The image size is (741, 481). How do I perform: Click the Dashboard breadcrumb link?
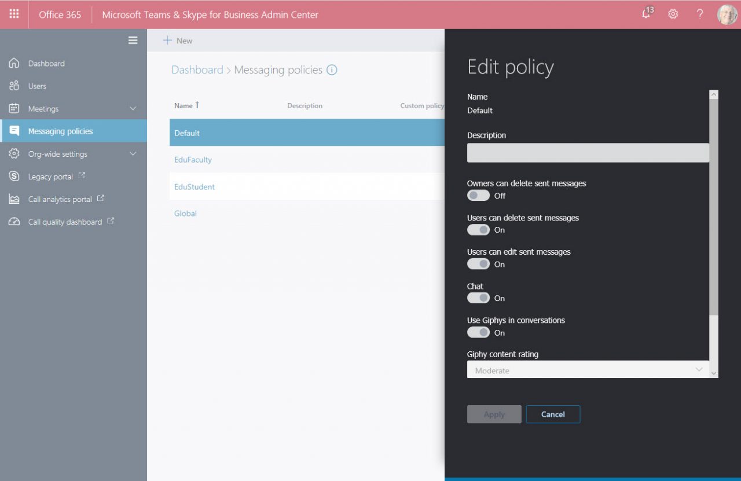click(x=197, y=70)
